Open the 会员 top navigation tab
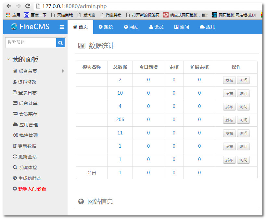The image size is (266, 219). (x=156, y=27)
